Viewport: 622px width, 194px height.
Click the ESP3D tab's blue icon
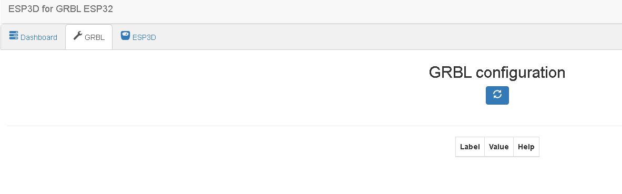pyautogui.click(x=125, y=35)
